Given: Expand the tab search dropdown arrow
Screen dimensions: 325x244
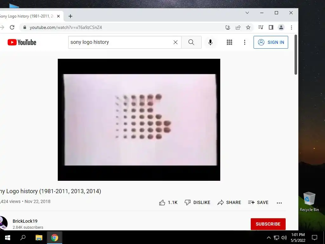Looking at the screenshot, I should pos(247,13).
